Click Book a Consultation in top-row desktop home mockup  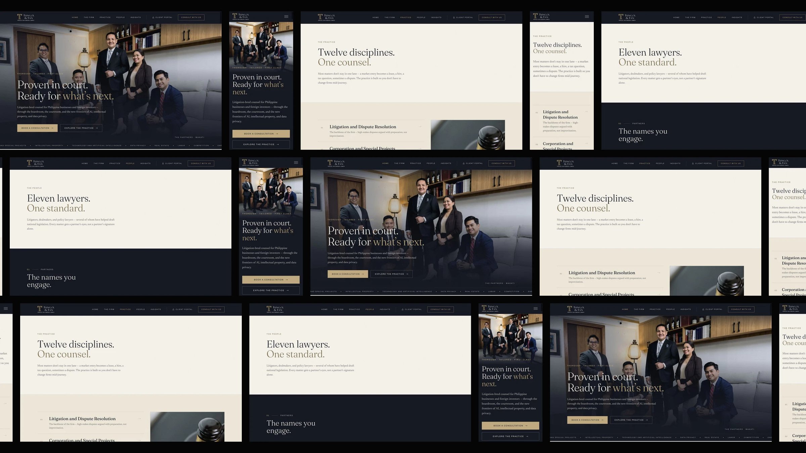tap(37, 128)
